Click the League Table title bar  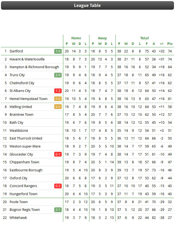87,5
